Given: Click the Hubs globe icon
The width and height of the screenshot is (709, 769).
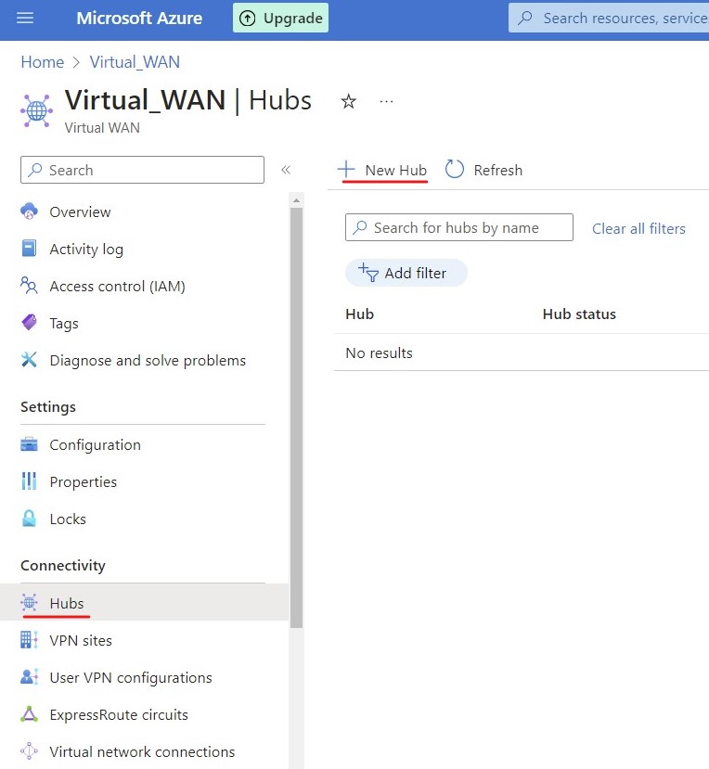Looking at the screenshot, I should pyautogui.click(x=29, y=602).
